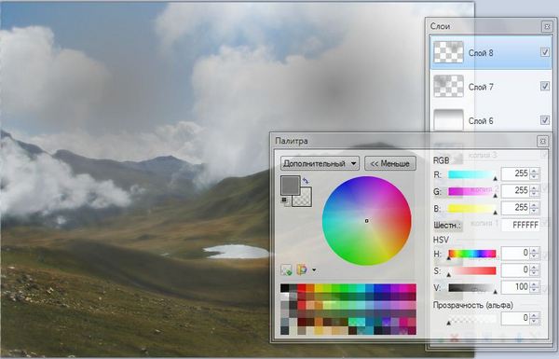
Task: Open the palette management icon
Action: (302, 269)
